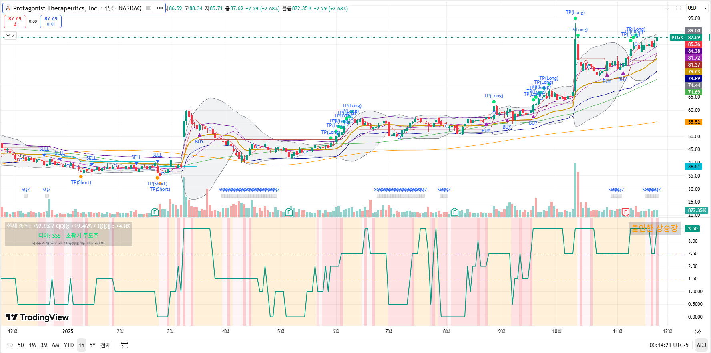The width and height of the screenshot is (711, 353).
Task: Open the USD currency dropdown
Action: click(697, 8)
